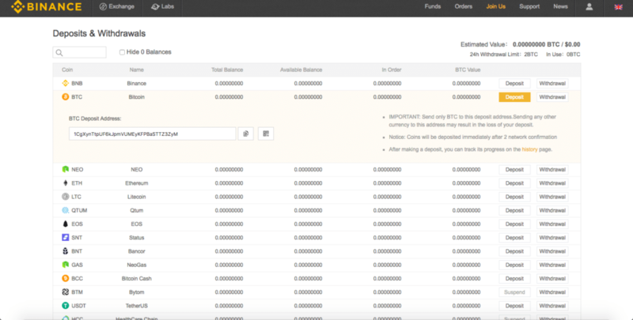Select the BTC deposit address field
The image size is (633, 320).
coord(152,134)
